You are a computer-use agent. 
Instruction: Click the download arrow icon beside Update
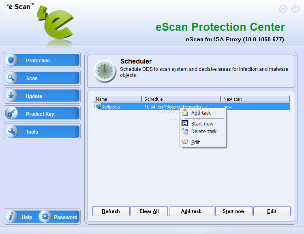(x=11, y=96)
